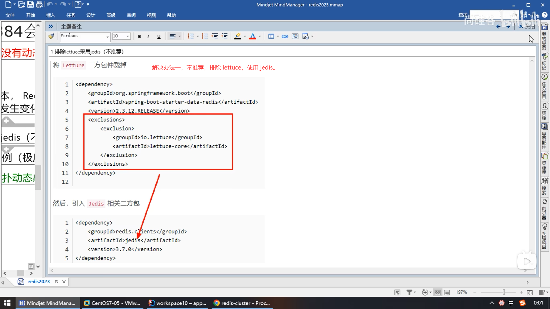Click the zoom slider handle

[504, 292]
